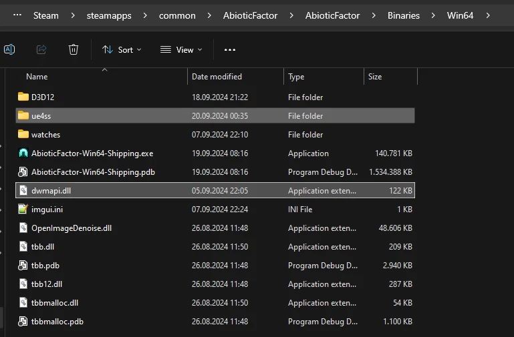Open the View dropdown menu
The width and height of the screenshot is (514, 337).
click(181, 50)
